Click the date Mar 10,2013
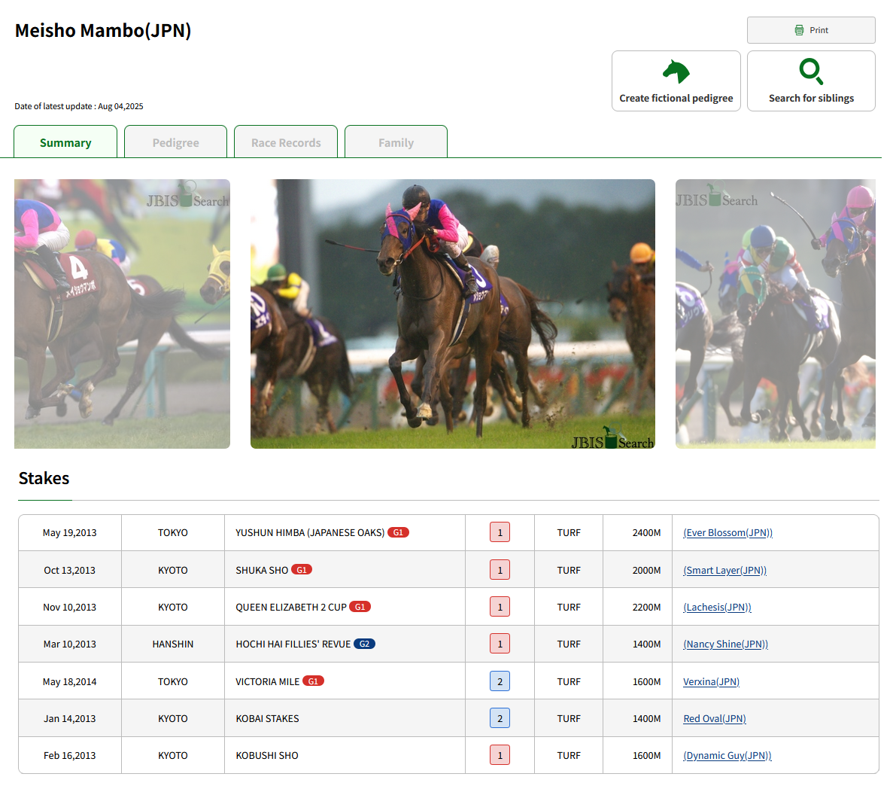The width and height of the screenshot is (896, 786). (x=70, y=644)
